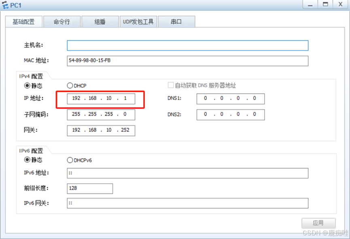Click the DNS2 address field
This screenshot has width=350, height=239.
click(x=231, y=114)
